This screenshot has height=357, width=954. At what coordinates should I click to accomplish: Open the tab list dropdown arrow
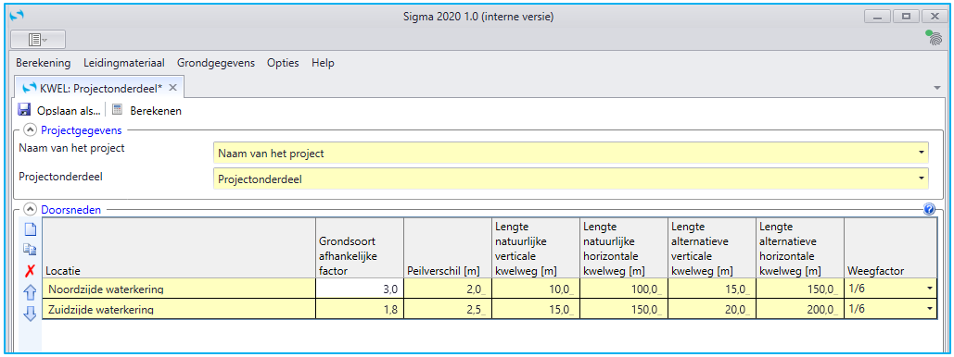(937, 88)
